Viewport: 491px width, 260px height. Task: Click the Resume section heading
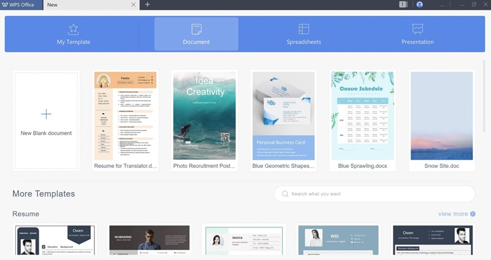click(x=26, y=214)
